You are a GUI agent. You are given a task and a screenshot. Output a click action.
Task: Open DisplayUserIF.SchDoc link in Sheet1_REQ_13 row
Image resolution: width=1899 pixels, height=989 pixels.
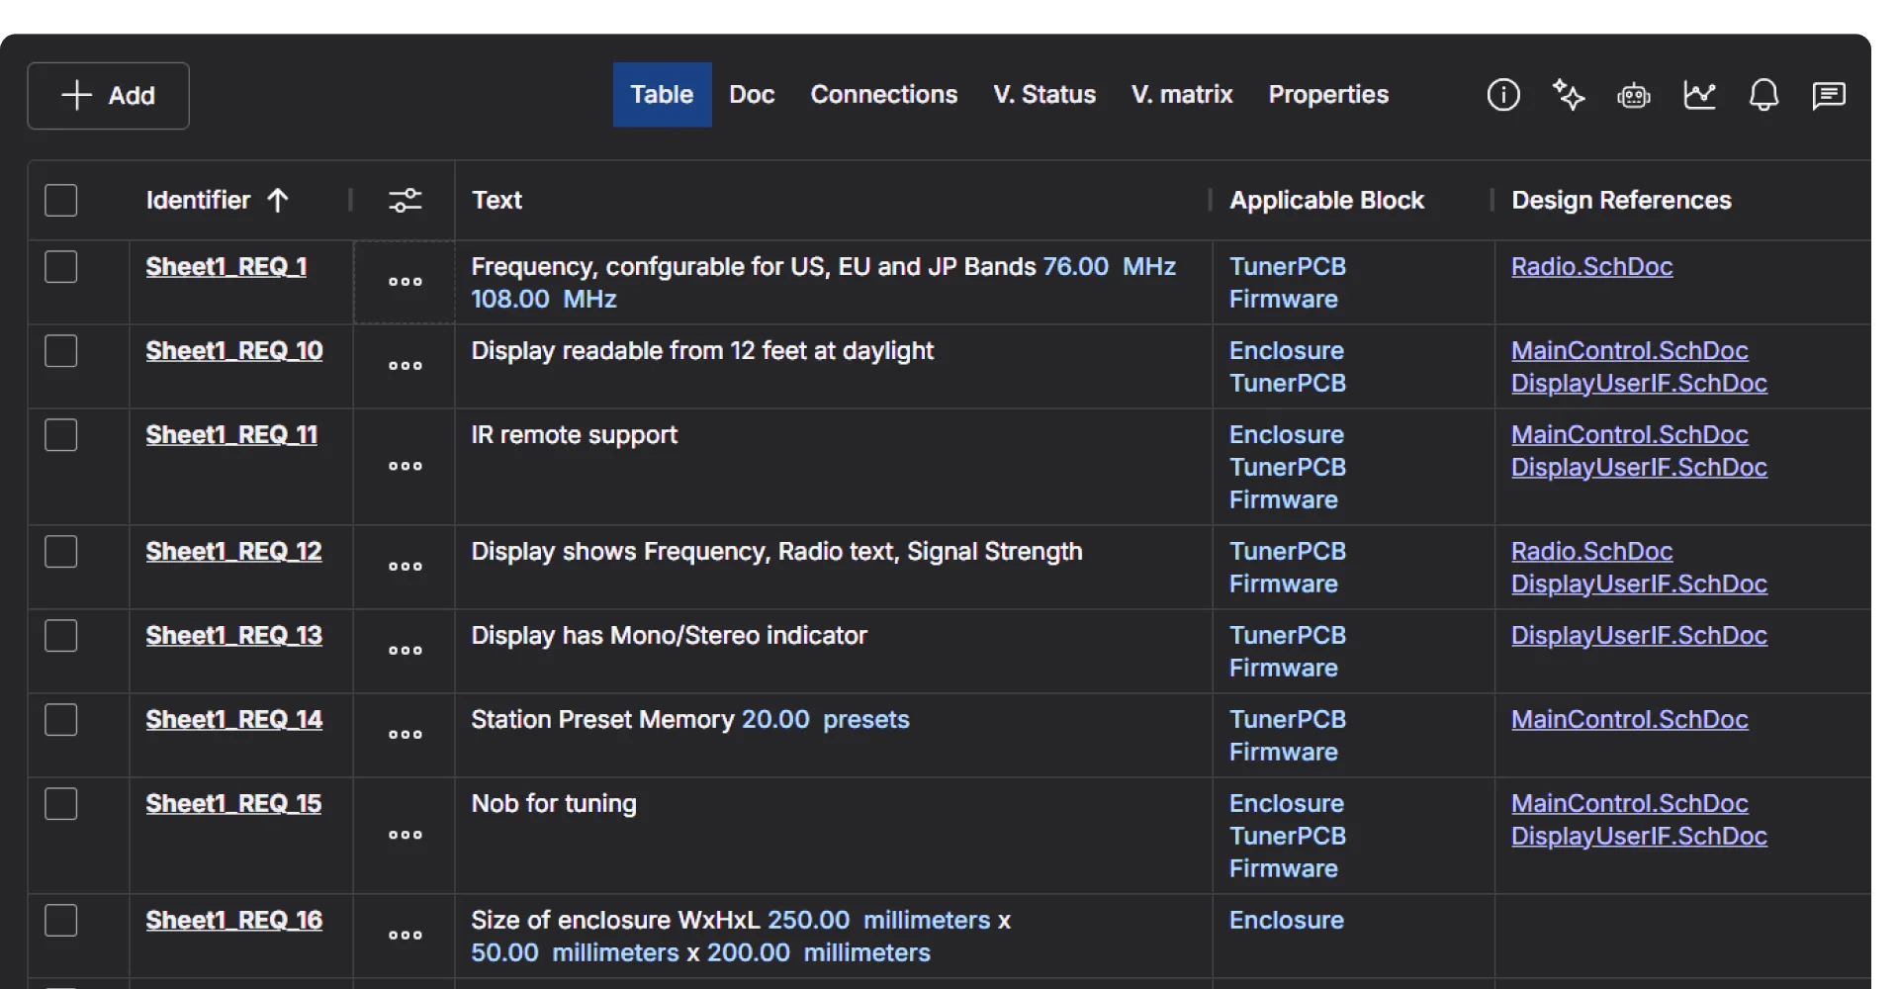(x=1639, y=636)
